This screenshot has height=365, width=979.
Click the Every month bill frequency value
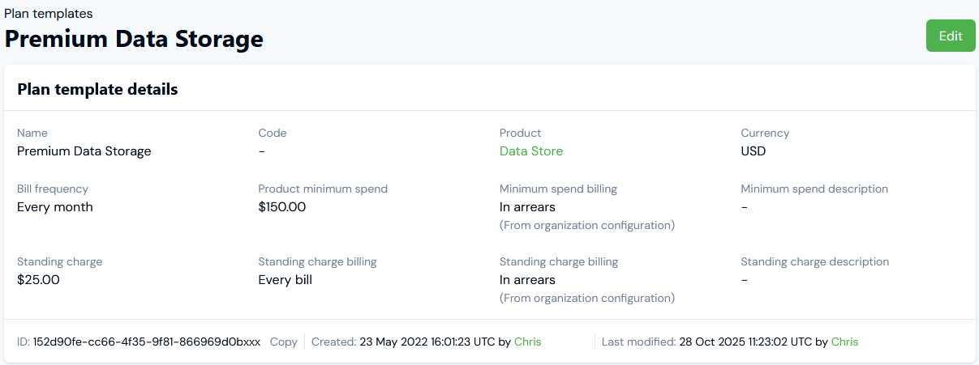click(x=55, y=207)
